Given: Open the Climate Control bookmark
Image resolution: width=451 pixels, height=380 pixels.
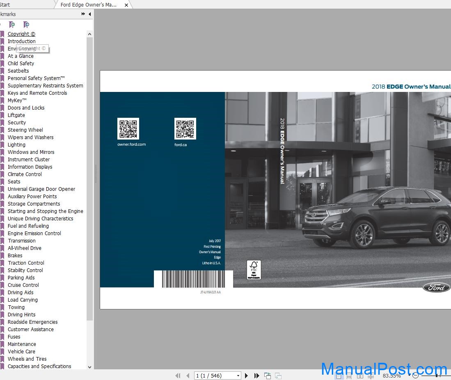Looking at the screenshot, I should coord(25,174).
